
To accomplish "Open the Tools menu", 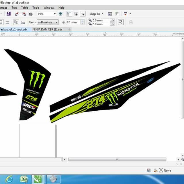I will [36, 8].
